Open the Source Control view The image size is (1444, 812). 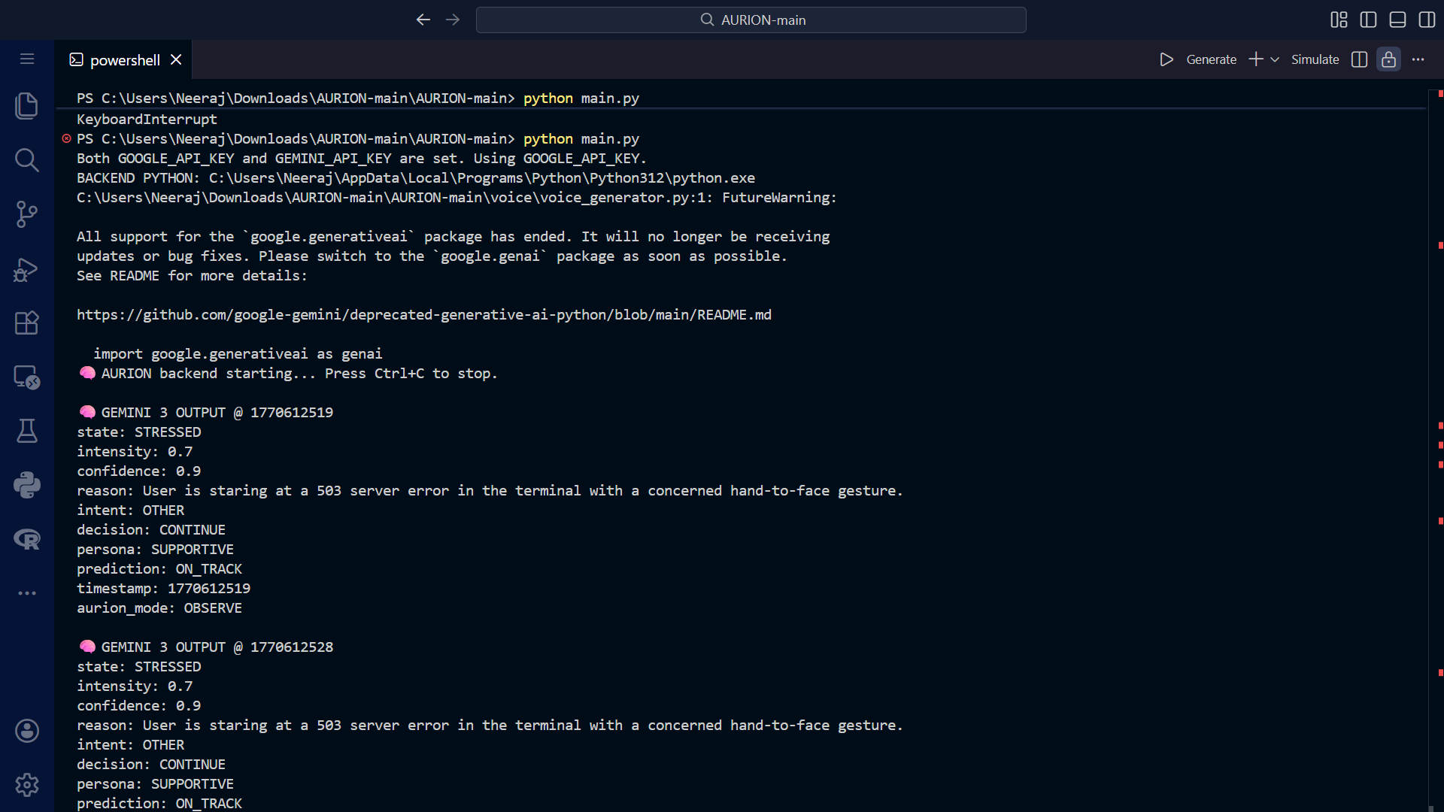click(27, 214)
